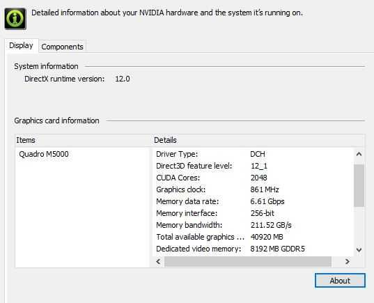Click the About button

(340, 281)
